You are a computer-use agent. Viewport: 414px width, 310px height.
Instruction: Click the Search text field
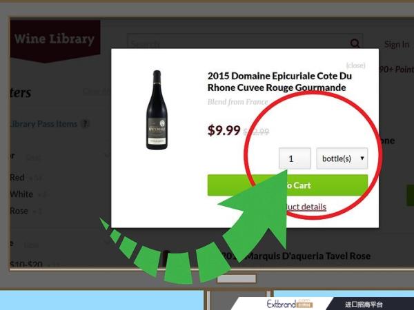point(239,43)
